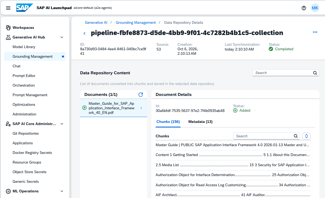Click the Source value S3
This screenshot has height=198, width=325.
pyautogui.click(x=159, y=49)
